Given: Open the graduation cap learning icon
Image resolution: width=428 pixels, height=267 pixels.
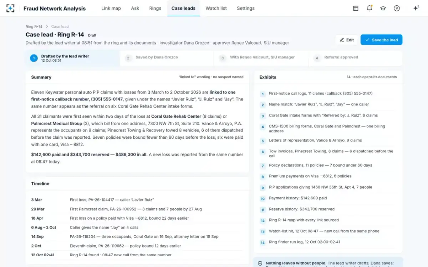Looking at the screenshot, I should click(383, 8).
